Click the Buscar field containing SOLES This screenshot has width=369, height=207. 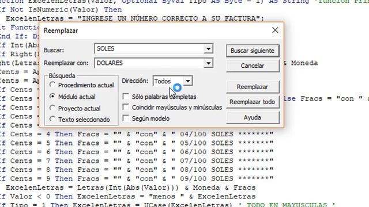149,49
